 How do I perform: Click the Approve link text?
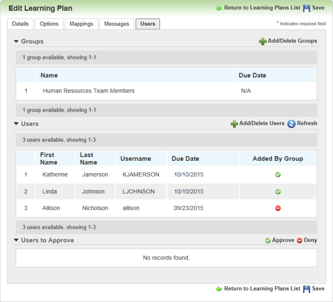283,240
